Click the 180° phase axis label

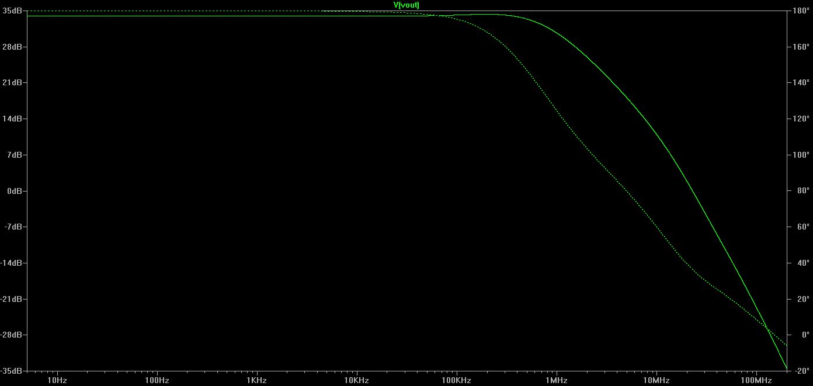click(801, 11)
